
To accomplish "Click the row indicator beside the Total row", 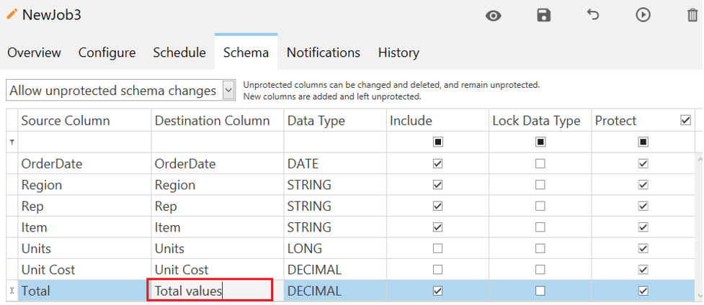I will 12,291.
